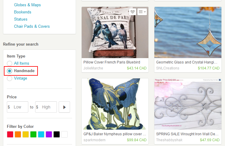Favorite the Paris Bluebird pillow with heart icon
225x146 pixels.
point(132,12)
